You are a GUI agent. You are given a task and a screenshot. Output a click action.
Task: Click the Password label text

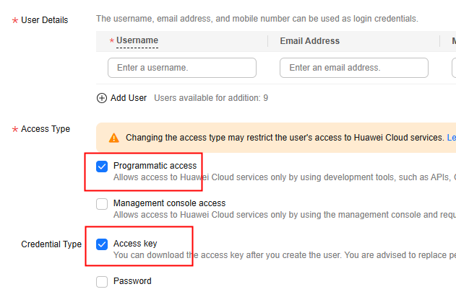(132, 281)
